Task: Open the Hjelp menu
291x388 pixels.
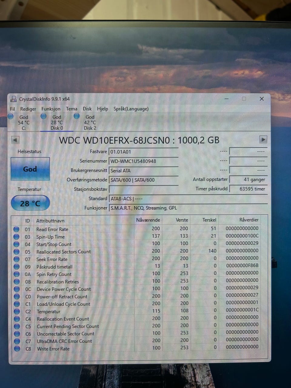Action: point(102,109)
